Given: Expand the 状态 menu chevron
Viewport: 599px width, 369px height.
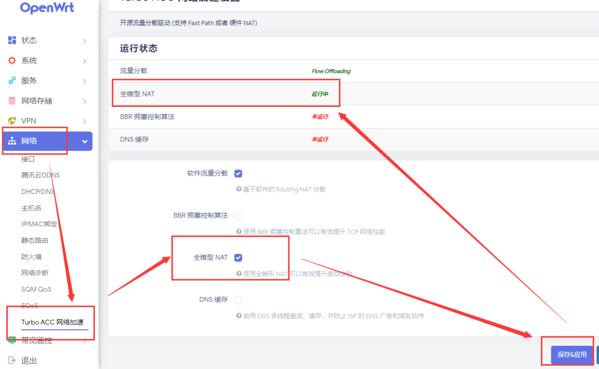Looking at the screenshot, I should point(84,41).
